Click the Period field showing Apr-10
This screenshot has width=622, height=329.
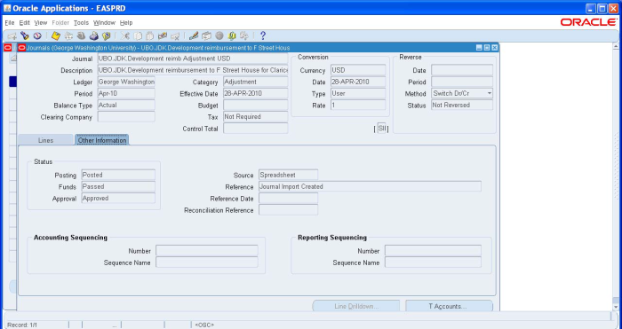coord(126,93)
